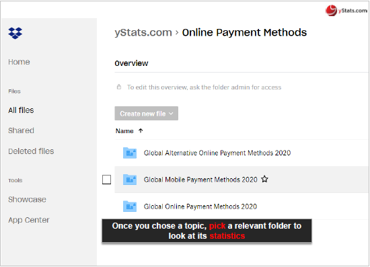Click the Global Online Payment Methods folder icon
Screen dimensions: 370x267
(130, 206)
